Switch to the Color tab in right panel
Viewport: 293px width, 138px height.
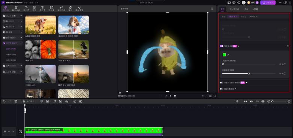click(246, 9)
